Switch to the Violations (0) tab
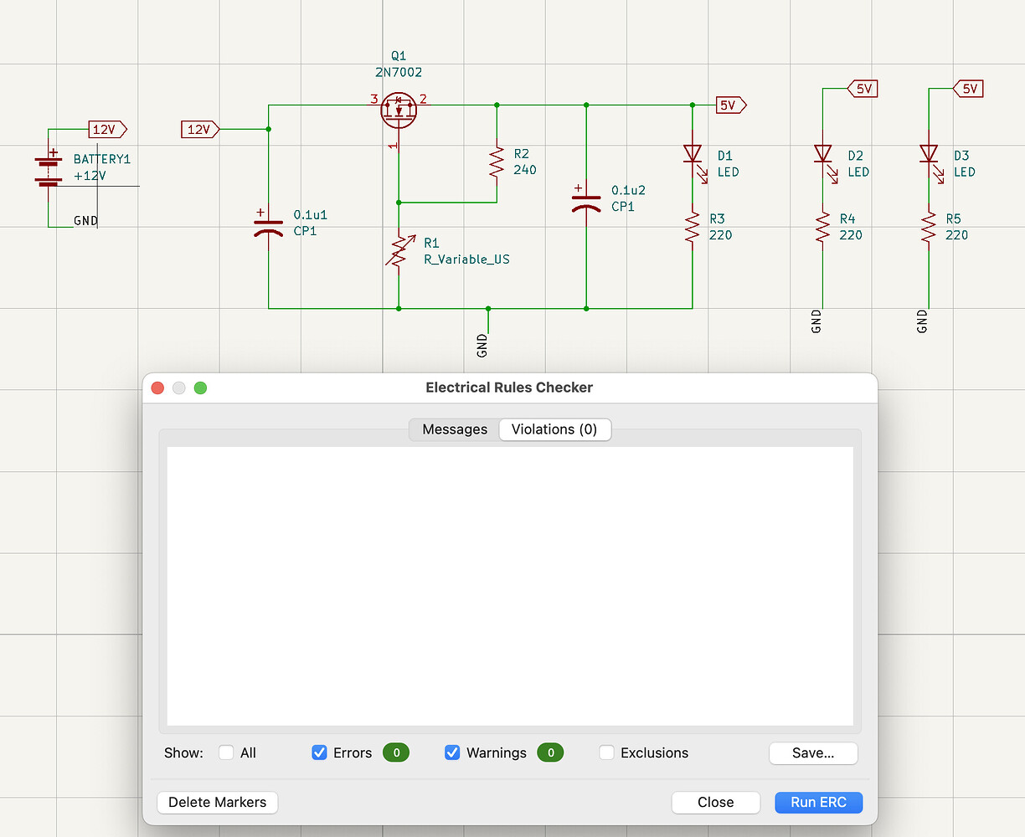This screenshot has width=1025, height=837. (554, 429)
